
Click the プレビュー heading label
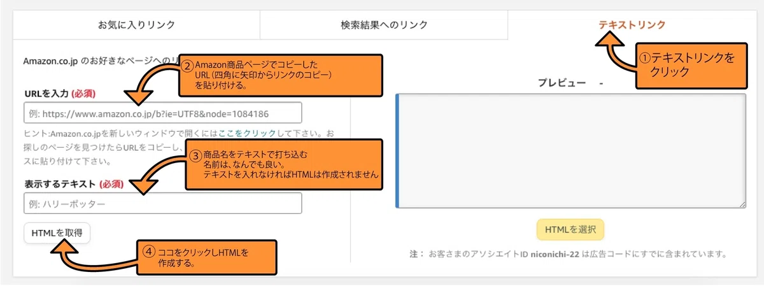[562, 83]
